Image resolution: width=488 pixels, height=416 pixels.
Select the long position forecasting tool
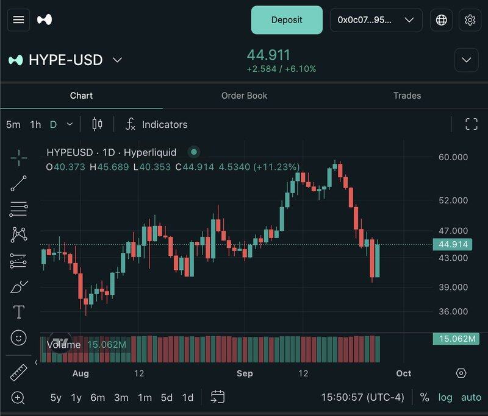19,261
